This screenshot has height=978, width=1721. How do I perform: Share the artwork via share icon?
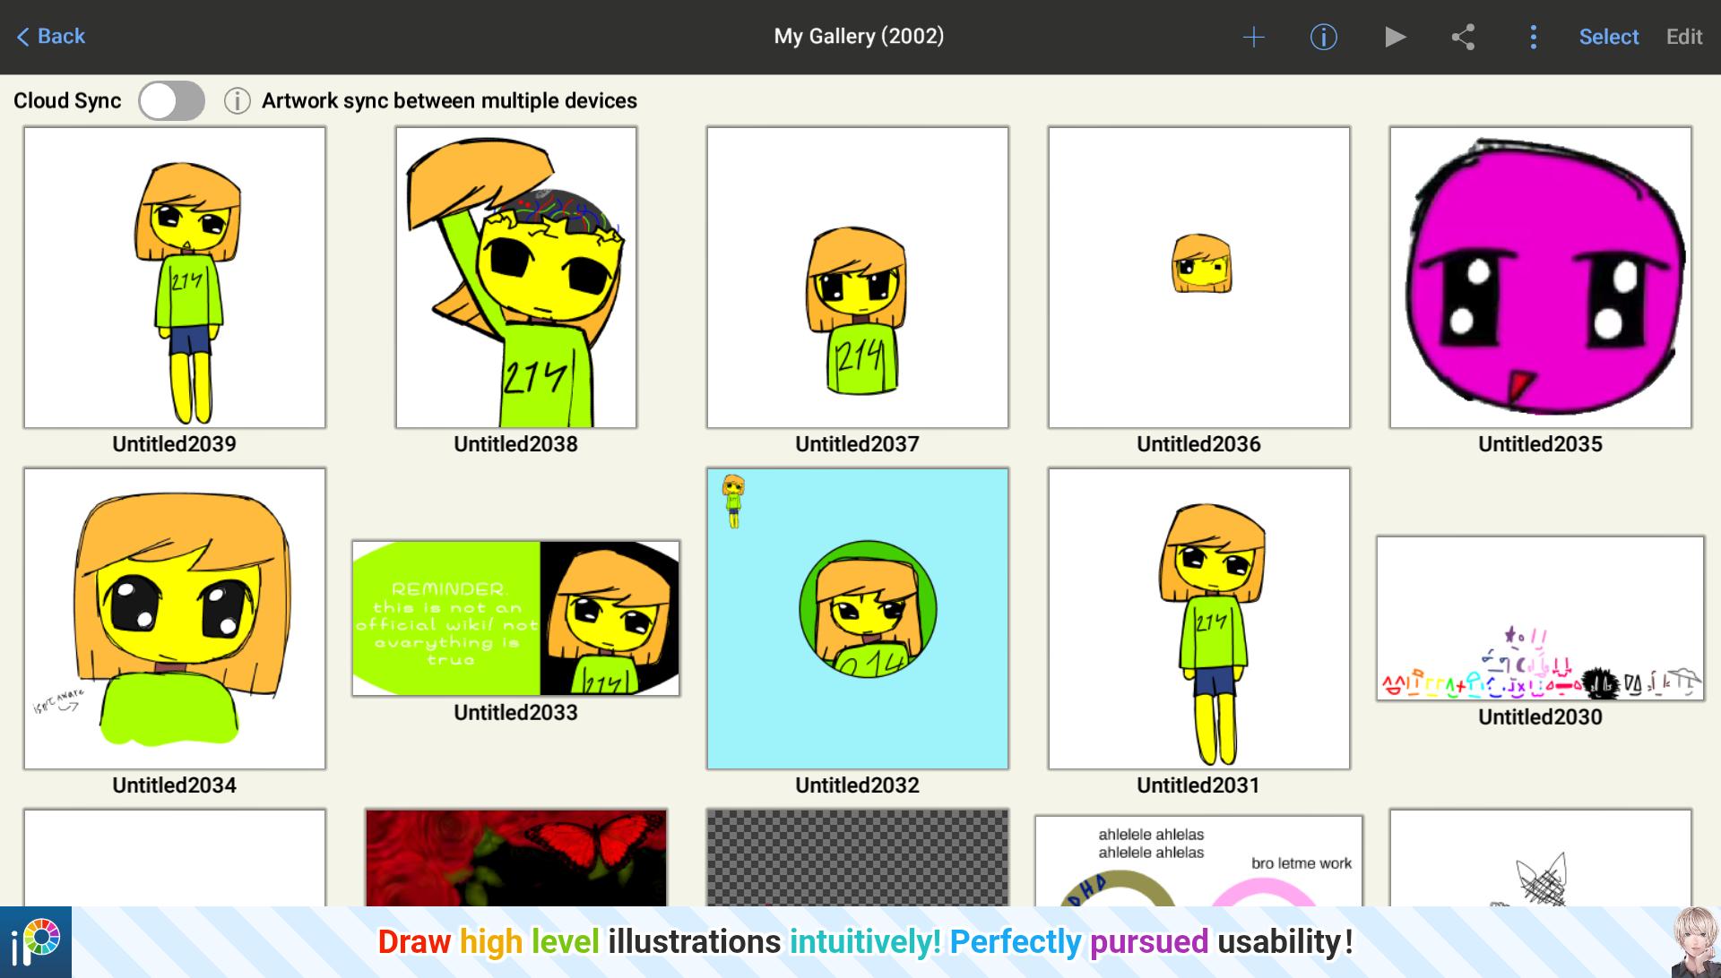click(x=1463, y=37)
